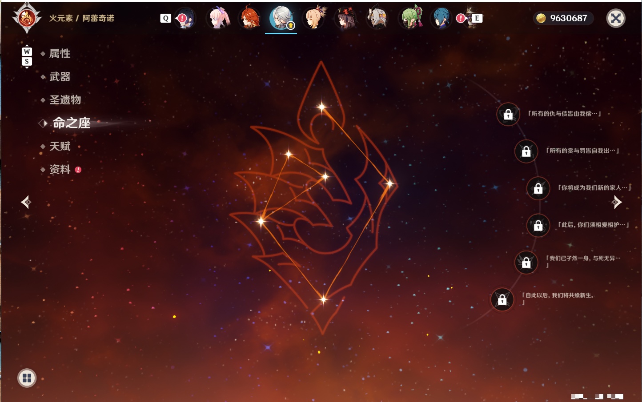Click the E next-character key hint
Screen dimensions: 642x402
[x=477, y=18]
